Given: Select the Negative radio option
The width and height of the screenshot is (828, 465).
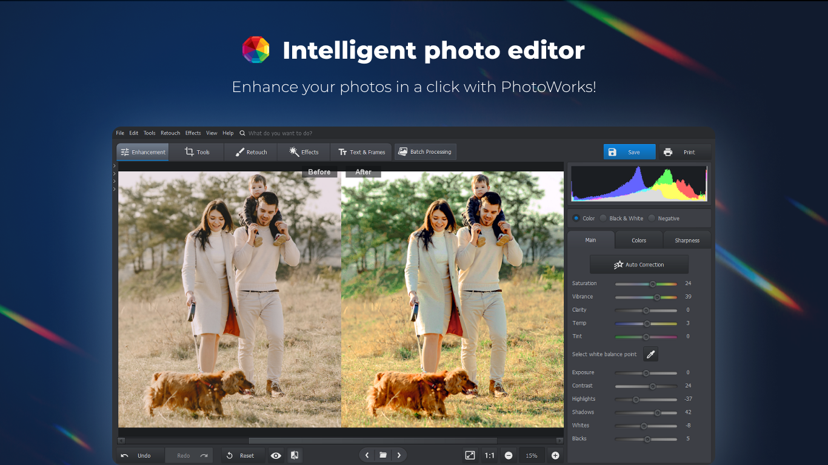Looking at the screenshot, I should pyautogui.click(x=652, y=219).
